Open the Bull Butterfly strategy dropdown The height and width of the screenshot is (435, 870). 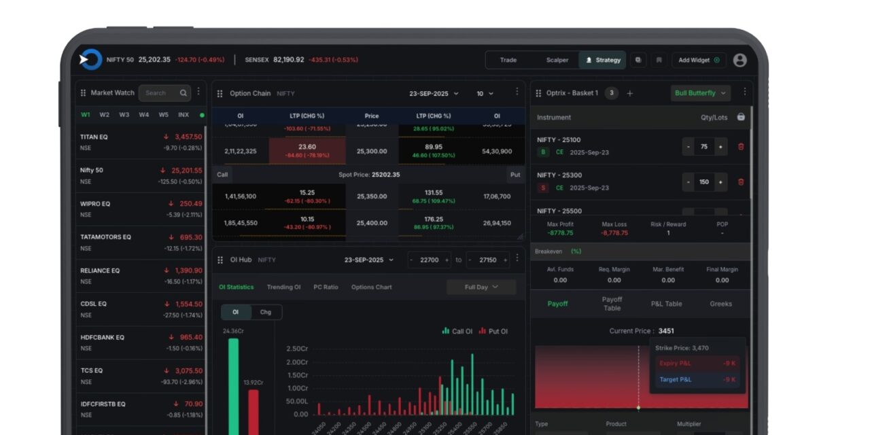point(701,93)
